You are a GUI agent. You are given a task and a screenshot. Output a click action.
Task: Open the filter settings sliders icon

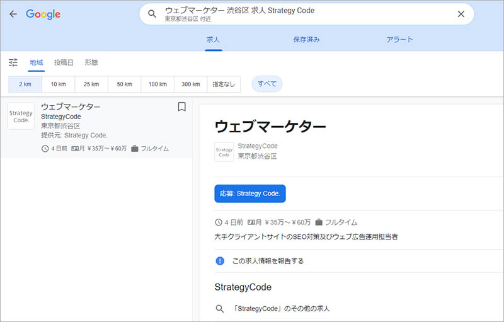pos(13,62)
